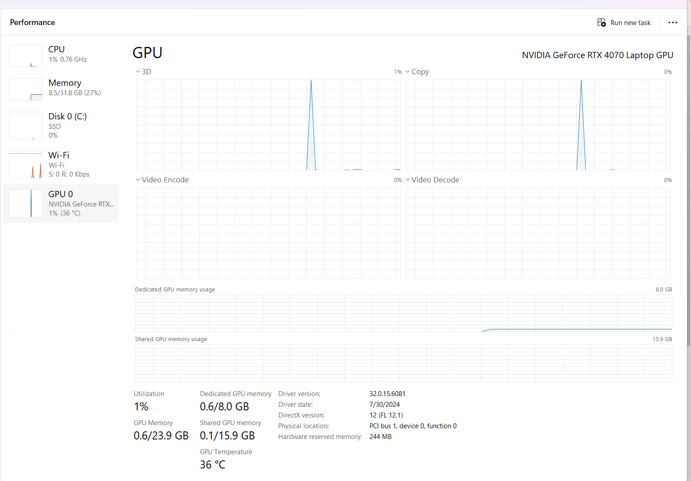691x481 pixels.
Task: Click the 15.9 GB shared memory scale label
Action: 662,339
